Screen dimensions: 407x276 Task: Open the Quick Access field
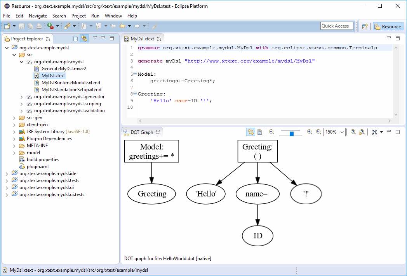tap(336, 26)
